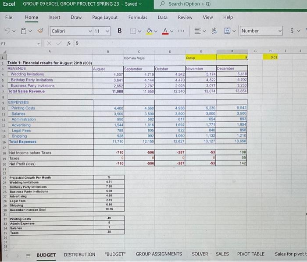The width and height of the screenshot is (307, 262).
Task: Open the File menu
Action: pyautogui.click(x=9, y=18)
